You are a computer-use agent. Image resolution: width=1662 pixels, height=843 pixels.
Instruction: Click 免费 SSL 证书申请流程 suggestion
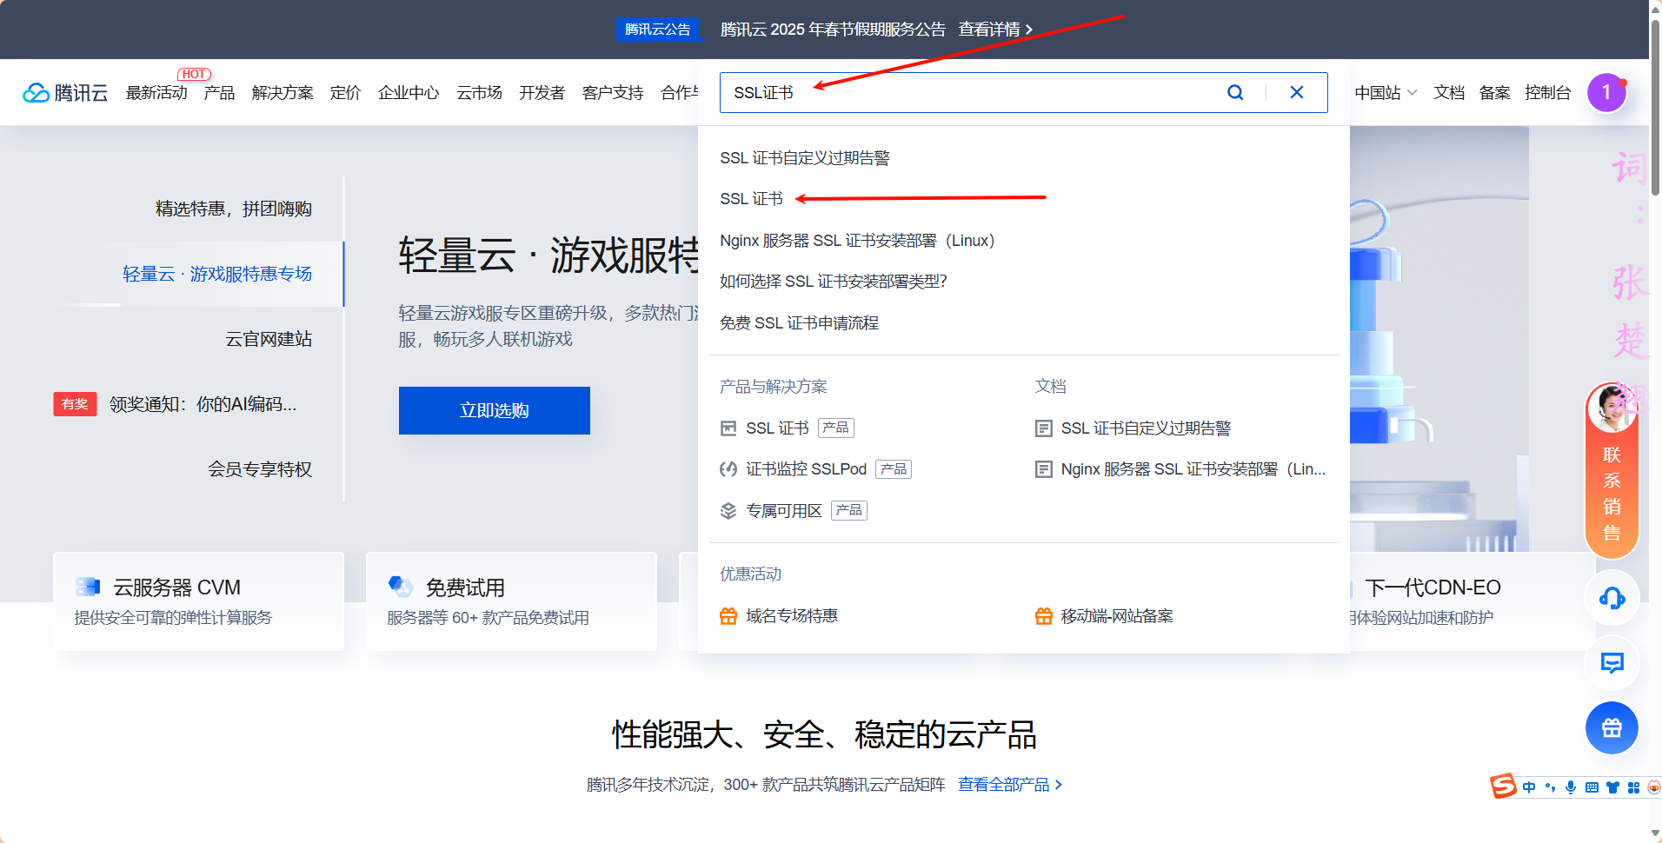click(798, 322)
